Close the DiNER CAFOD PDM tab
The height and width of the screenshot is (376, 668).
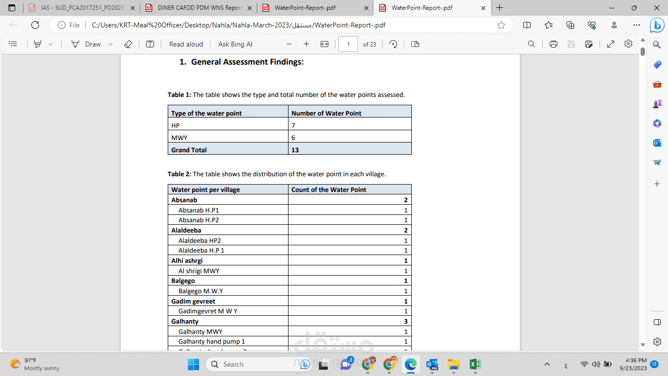[x=250, y=8]
